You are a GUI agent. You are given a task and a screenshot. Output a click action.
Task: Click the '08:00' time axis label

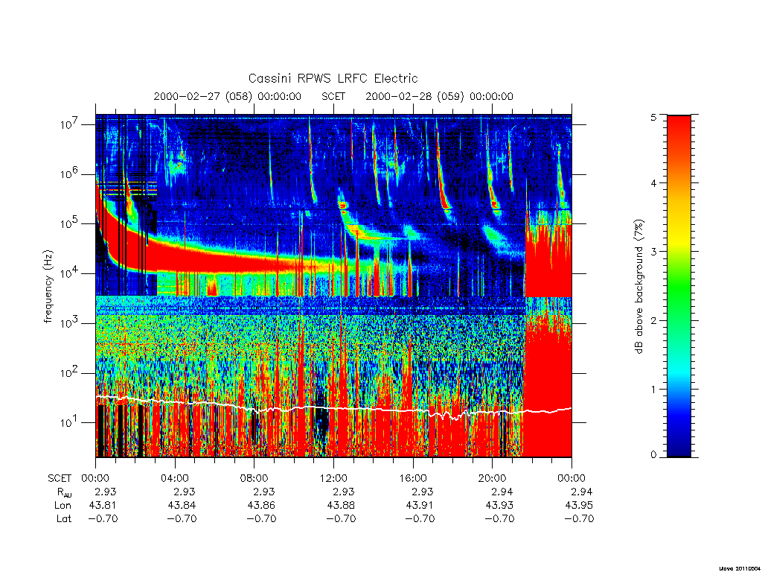(254, 478)
